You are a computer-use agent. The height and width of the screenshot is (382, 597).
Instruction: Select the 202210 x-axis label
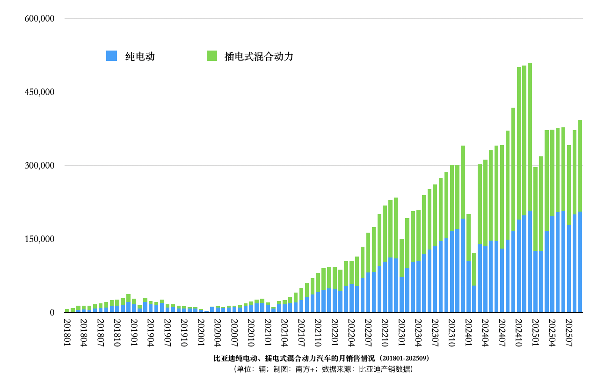coord(385,333)
